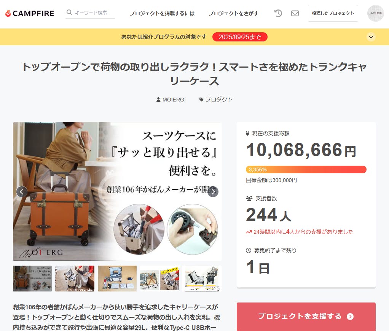Viewport: 389px width, 331px height.
Task: Select the fifth thumbnail of black suitcases
Action: tap(202, 279)
